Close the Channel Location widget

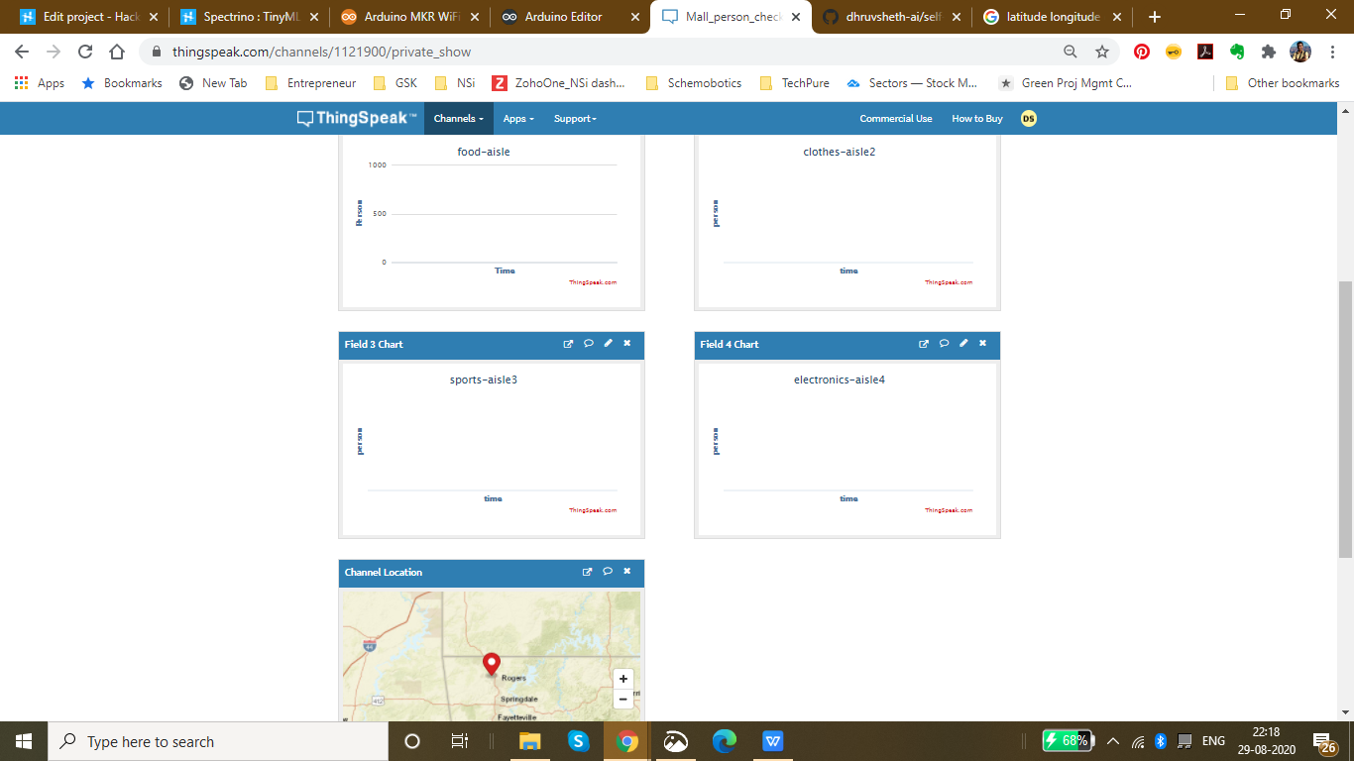tap(626, 572)
